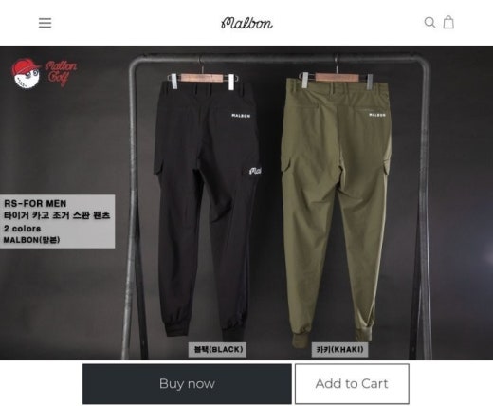Click script logo on black pants cargo pocket
The image size is (493, 406).
tap(255, 171)
